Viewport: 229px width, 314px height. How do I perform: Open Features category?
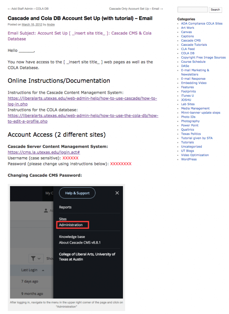(187, 87)
